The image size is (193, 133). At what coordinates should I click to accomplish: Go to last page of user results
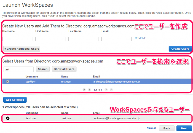pyautogui.click(x=111, y=90)
